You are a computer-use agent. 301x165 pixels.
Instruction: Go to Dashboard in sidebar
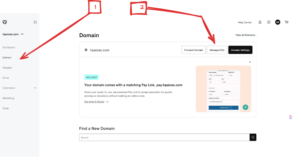9,47
